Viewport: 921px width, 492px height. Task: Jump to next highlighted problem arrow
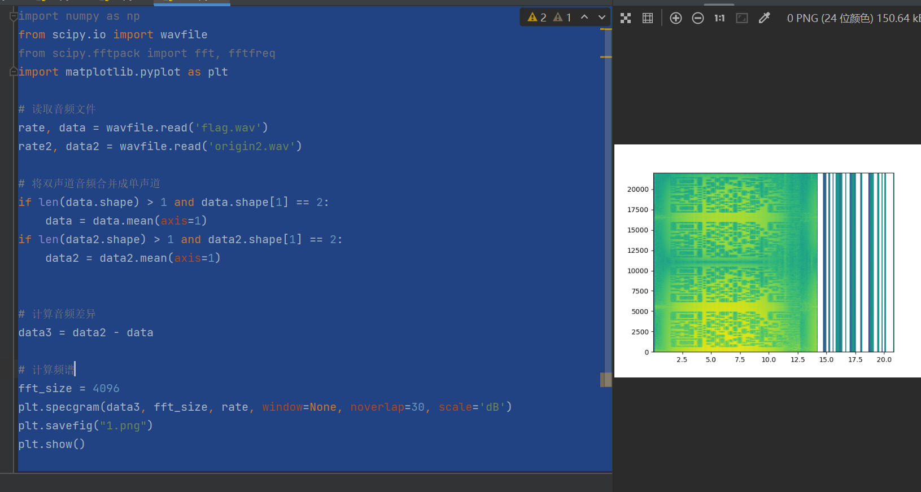pos(602,17)
